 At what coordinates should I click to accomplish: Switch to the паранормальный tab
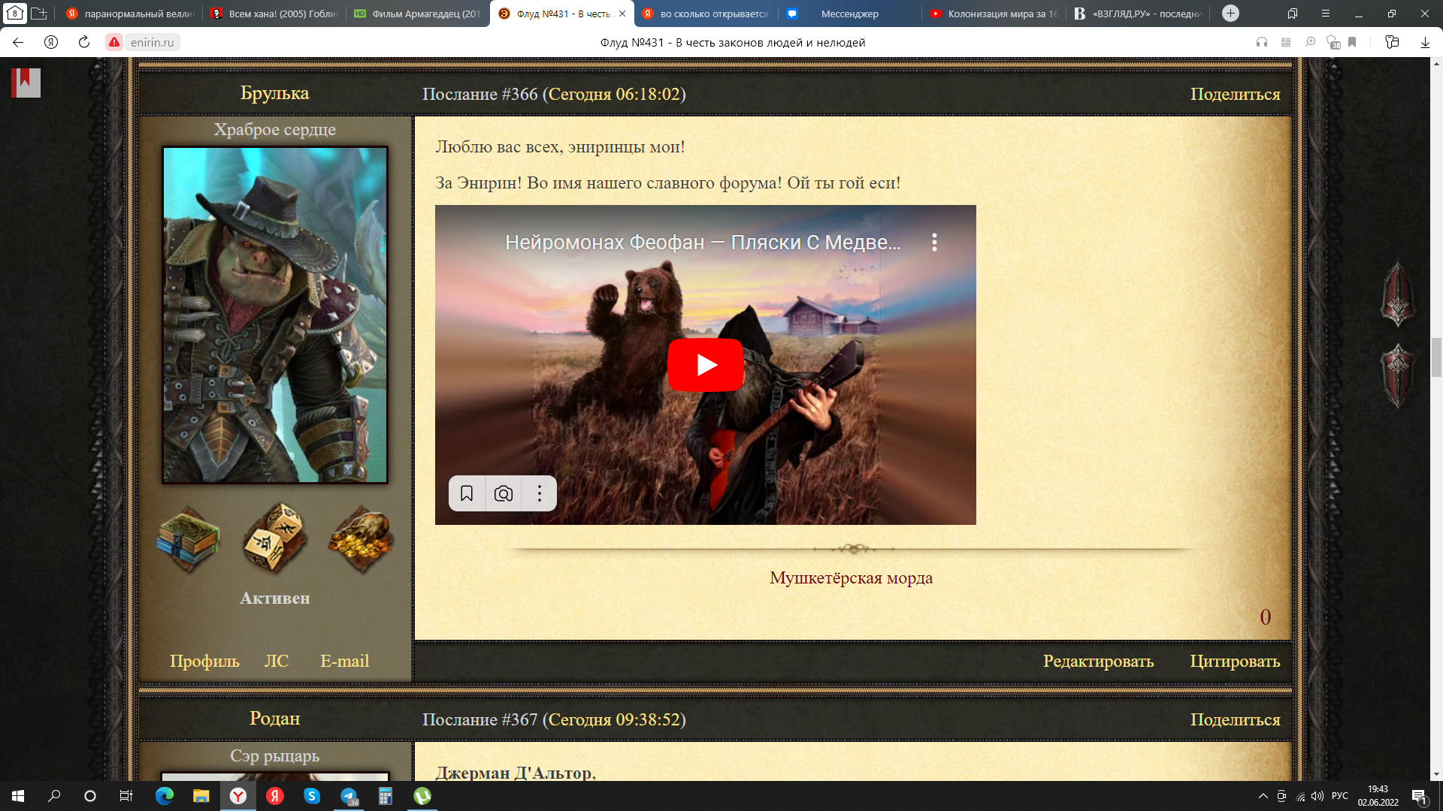[x=130, y=14]
